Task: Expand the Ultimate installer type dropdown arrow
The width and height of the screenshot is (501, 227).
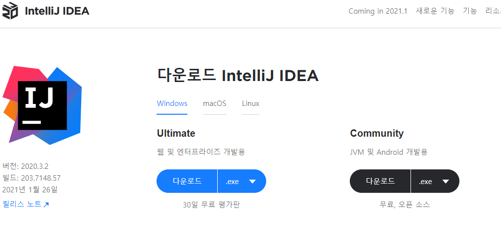Action: (x=252, y=182)
